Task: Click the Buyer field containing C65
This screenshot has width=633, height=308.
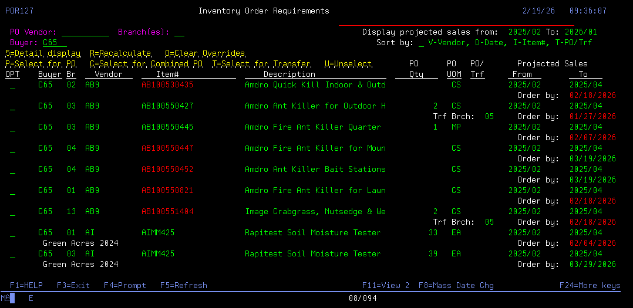Action: (55, 43)
